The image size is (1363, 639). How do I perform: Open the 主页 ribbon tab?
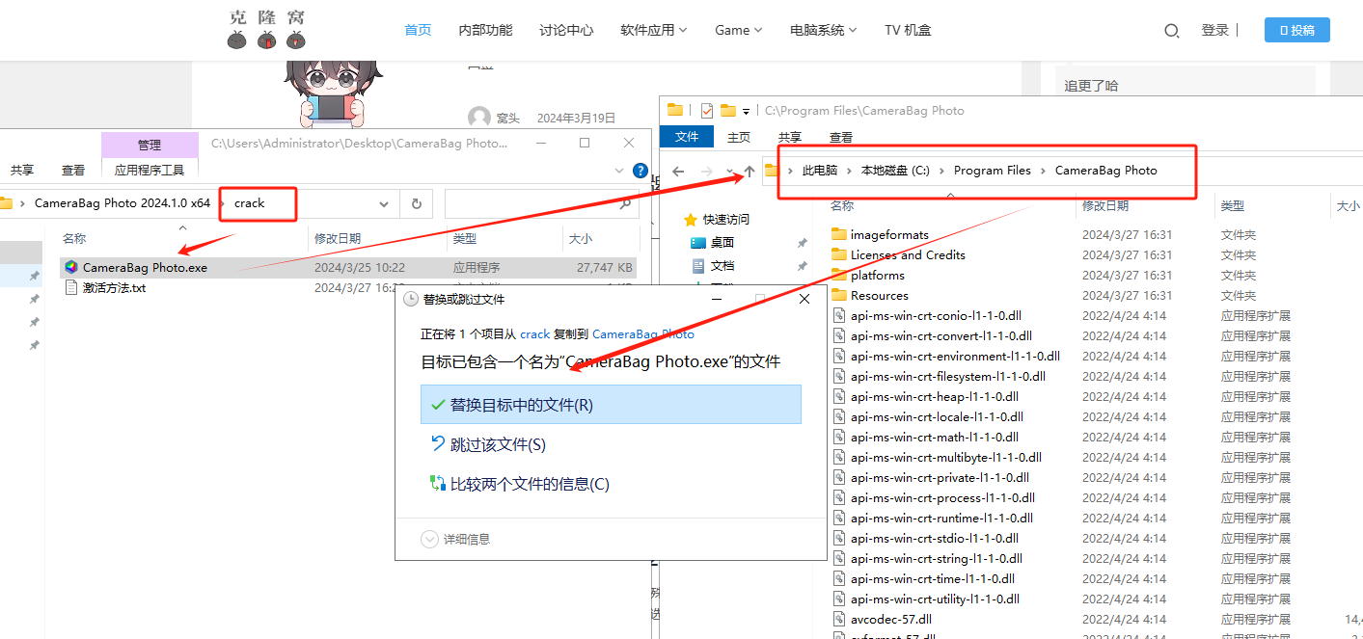click(x=739, y=137)
